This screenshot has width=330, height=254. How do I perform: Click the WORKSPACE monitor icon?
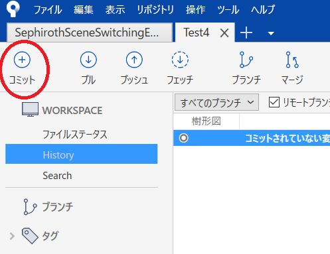[x=30, y=109]
